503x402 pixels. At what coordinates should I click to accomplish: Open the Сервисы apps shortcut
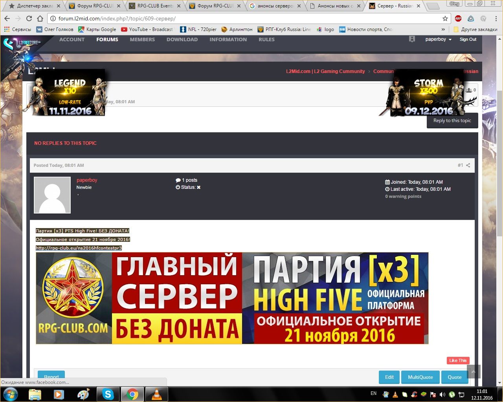[17, 29]
